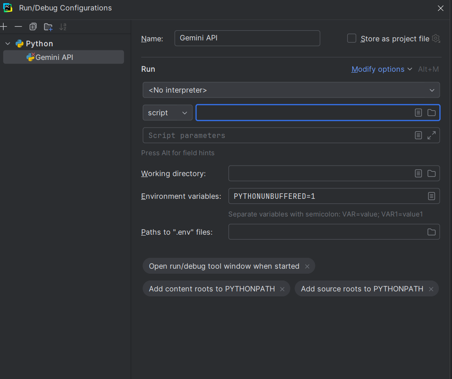Click the Environment variables label
The width and height of the screenshot is (452, 379).
point(181,196)
